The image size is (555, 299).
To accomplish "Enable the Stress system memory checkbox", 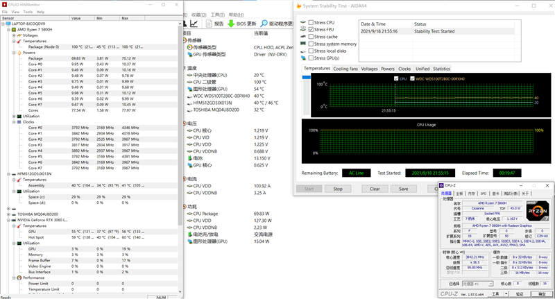I will click(x=311, y=44).
